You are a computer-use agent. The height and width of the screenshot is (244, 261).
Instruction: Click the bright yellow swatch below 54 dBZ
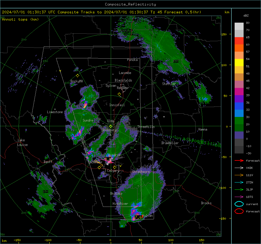pyautogui.click(x=239, y=62)
